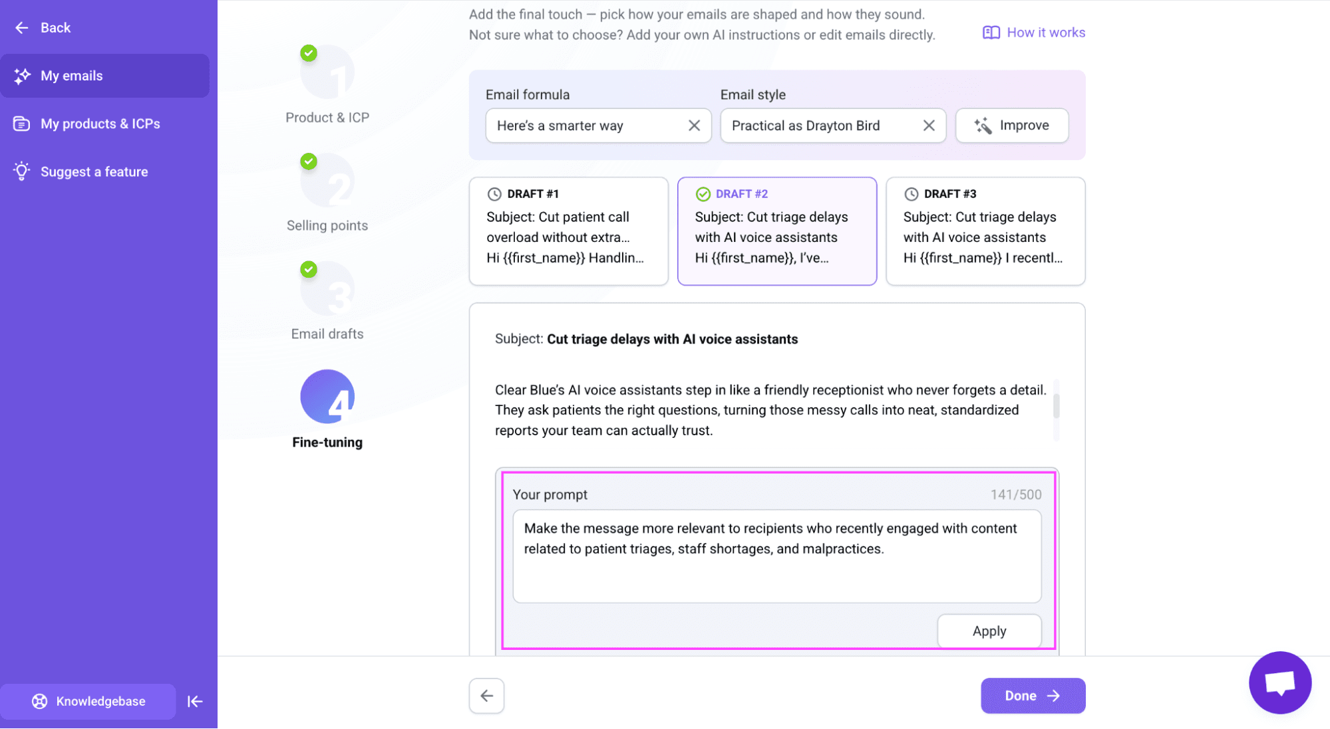Select the Draft #3 card

pos(985,231)
